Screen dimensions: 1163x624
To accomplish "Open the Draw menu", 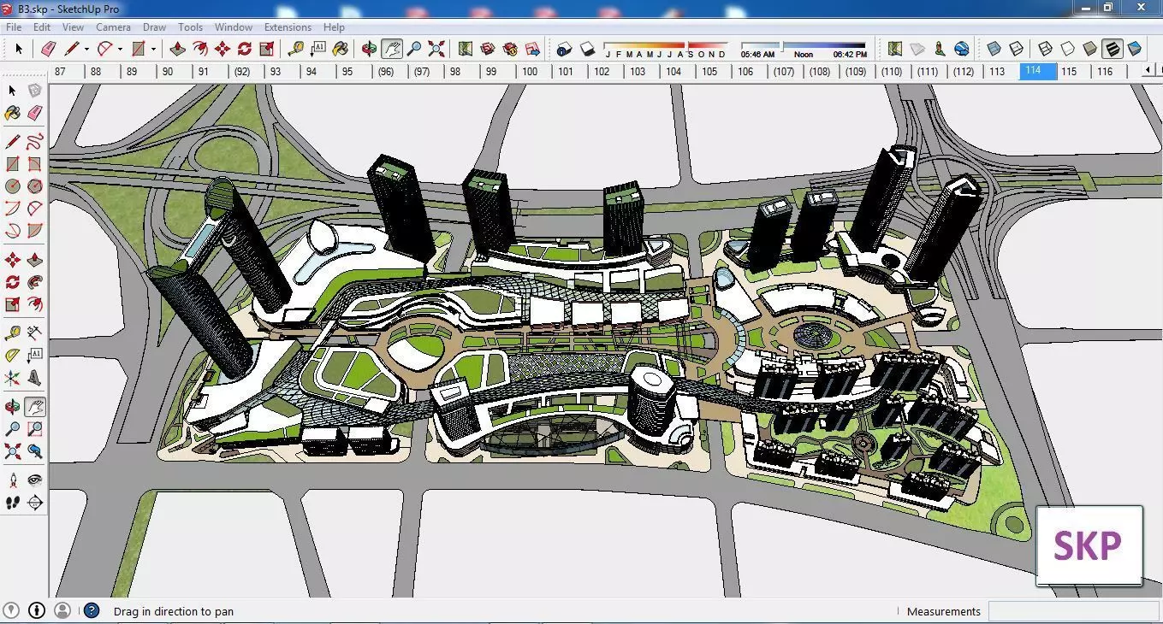I will 154,27.
